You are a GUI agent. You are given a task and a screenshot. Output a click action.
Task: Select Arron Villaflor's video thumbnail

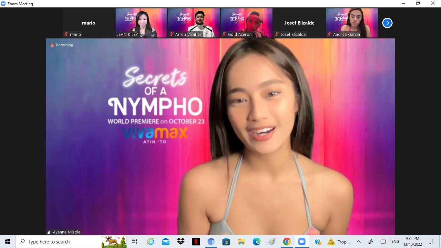(x=194, y=23)
